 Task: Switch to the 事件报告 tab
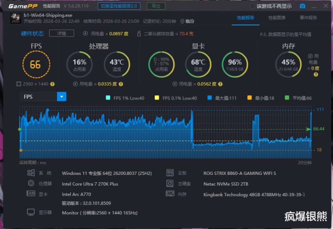pos(308,18)
